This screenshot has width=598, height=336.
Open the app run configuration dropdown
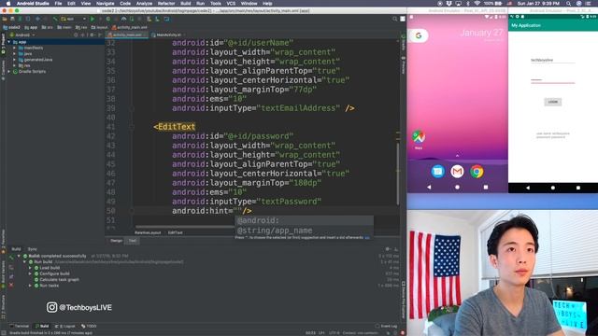pos(74,19)
